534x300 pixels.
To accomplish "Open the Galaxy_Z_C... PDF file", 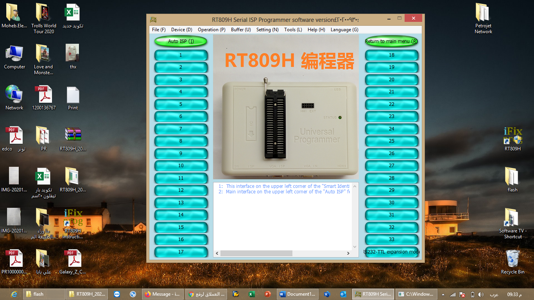I will point(73,262).
